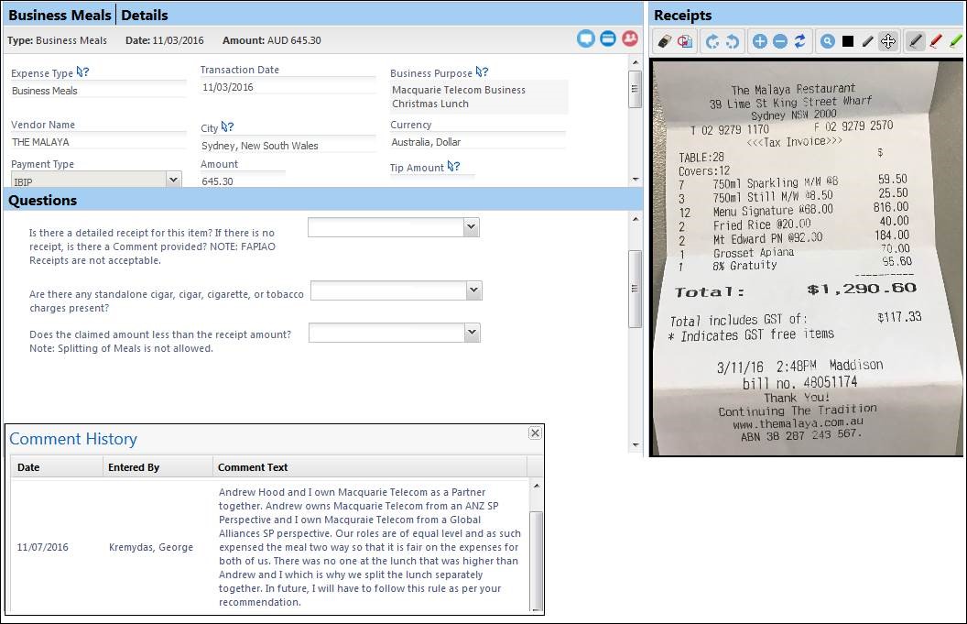Reset the receipt view with refresh arrows
The width and height of the screenshot is (967, 624).
click(x=799, y=41)
